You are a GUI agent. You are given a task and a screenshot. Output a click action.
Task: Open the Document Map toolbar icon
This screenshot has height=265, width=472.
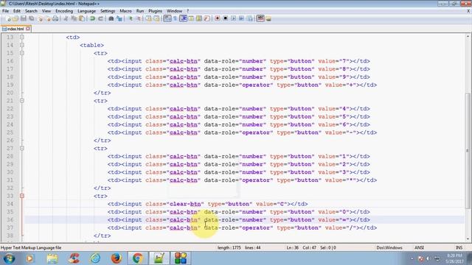[198, 18]
